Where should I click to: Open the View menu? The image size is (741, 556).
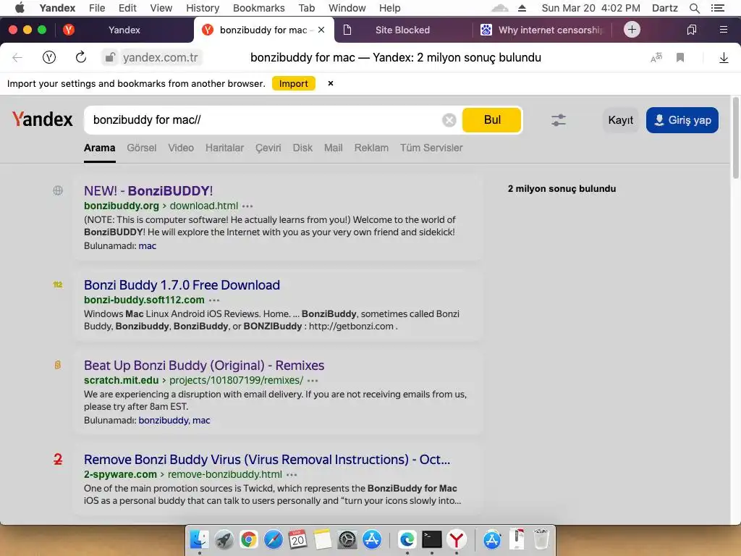click(x=161, y=8)
